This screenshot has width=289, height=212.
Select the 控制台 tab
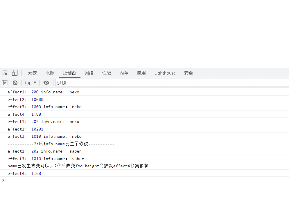(69, 73)
